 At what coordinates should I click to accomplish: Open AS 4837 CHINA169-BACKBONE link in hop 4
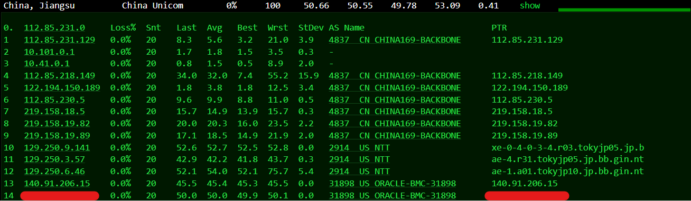[x=395, y=76]
